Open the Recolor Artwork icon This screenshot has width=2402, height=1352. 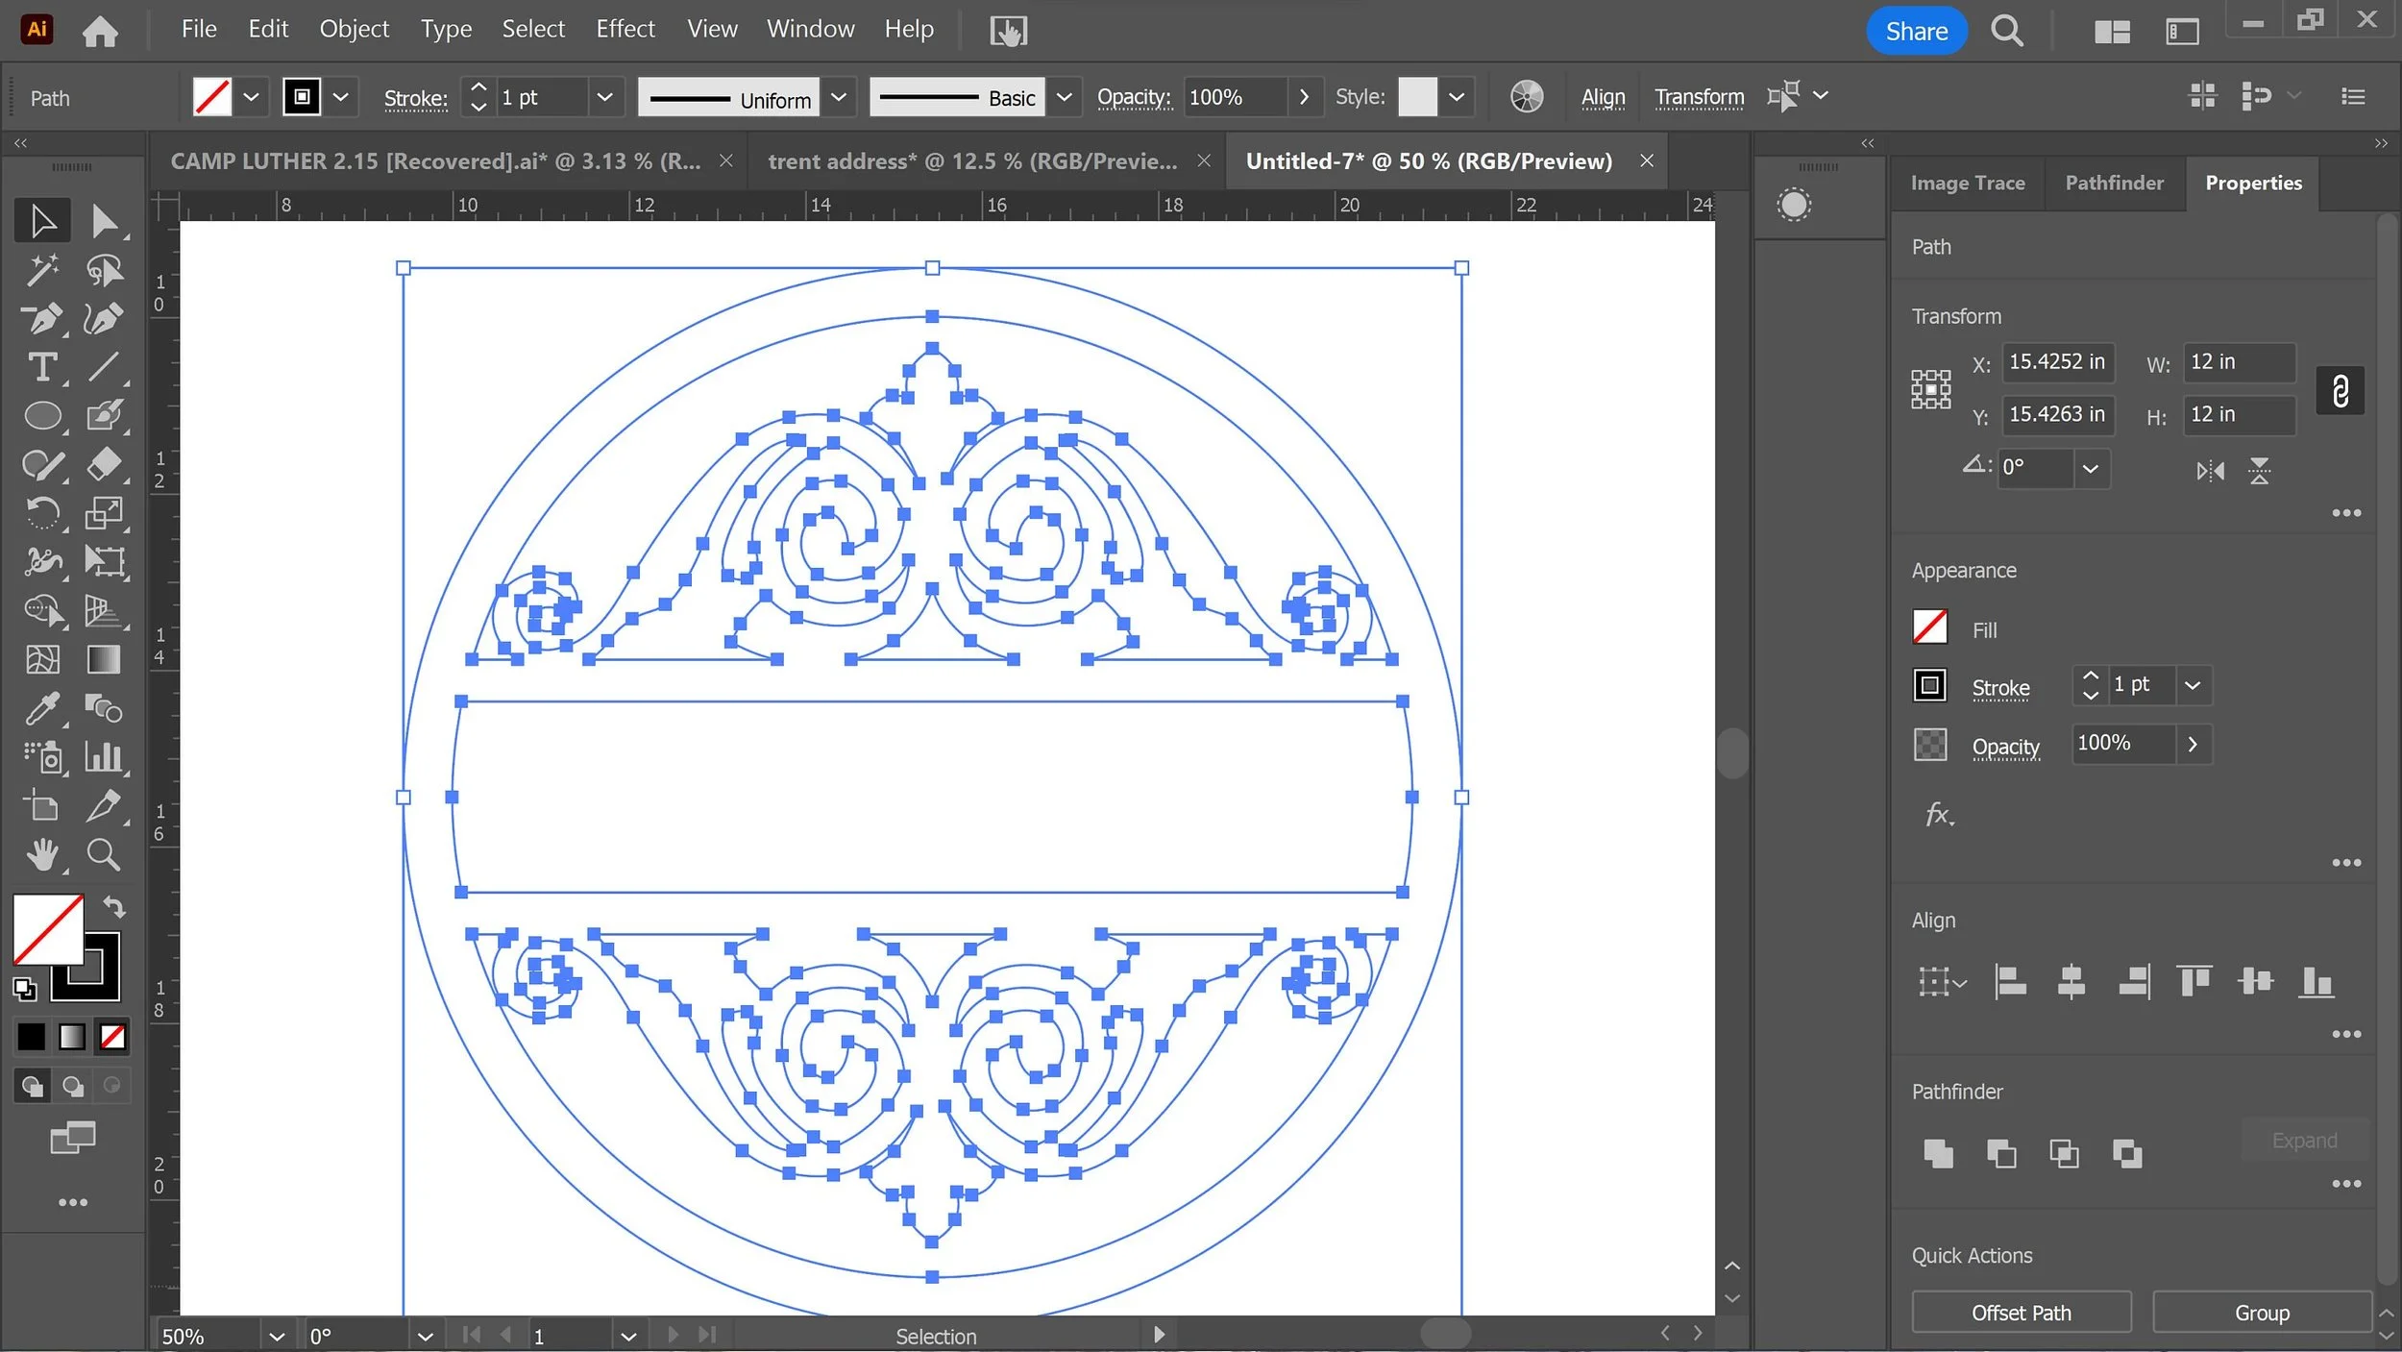(x=1526, y=97)
